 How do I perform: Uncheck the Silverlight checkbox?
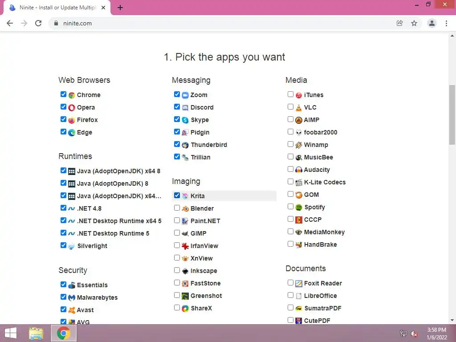[63, 245]
